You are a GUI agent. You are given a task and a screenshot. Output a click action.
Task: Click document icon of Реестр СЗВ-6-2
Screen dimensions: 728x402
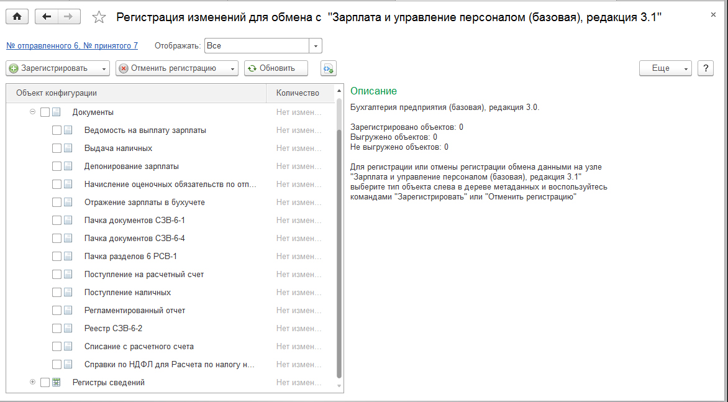click(x=68, y=329)
